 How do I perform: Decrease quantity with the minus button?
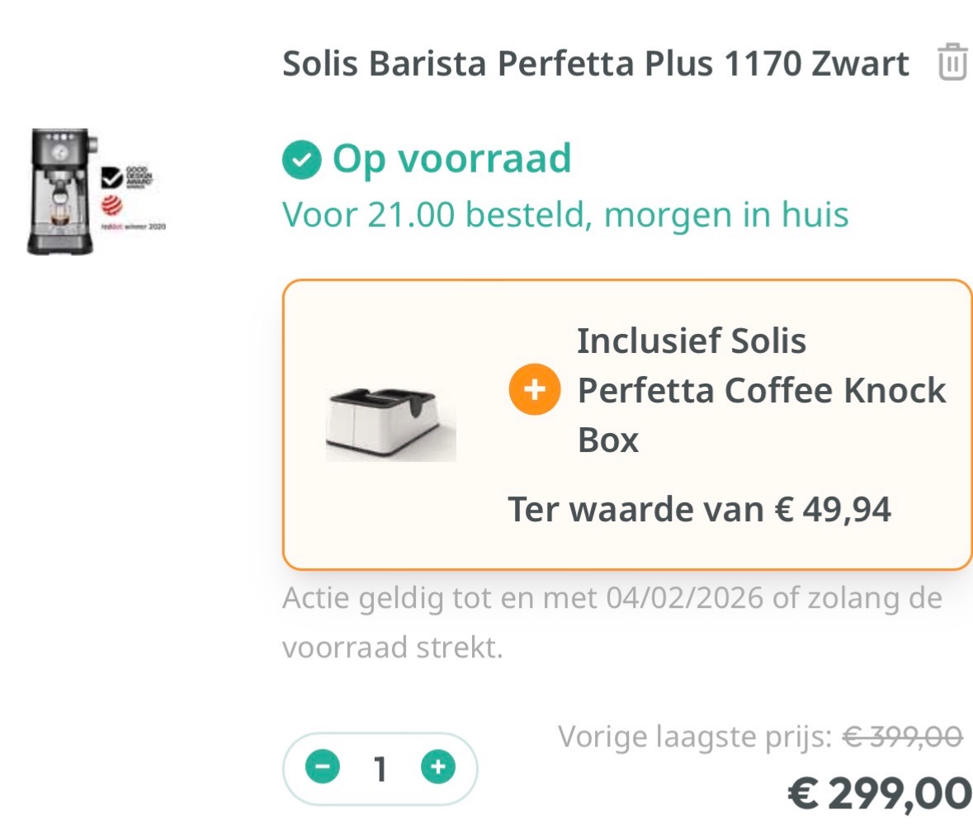tap(323, 768)
